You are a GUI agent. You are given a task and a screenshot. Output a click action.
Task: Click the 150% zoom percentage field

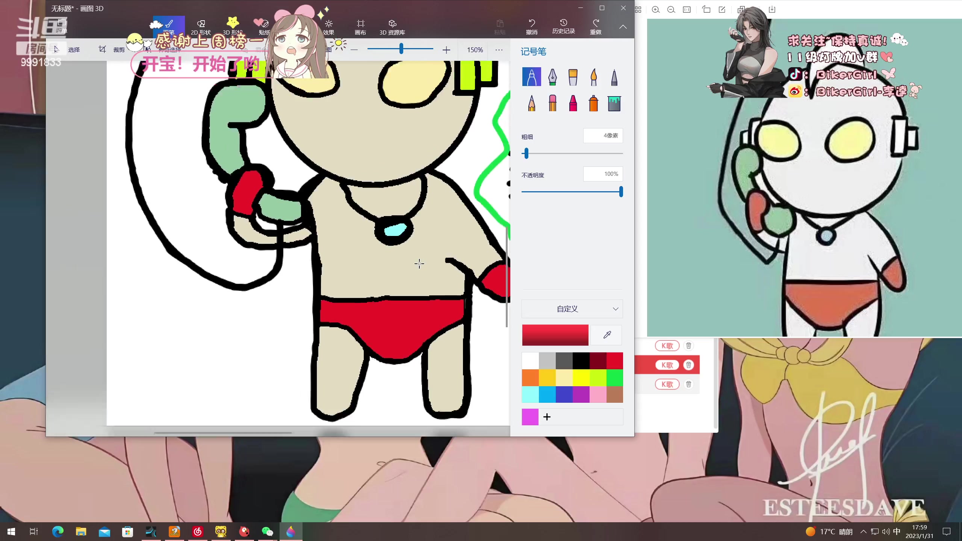click(475, 50)
